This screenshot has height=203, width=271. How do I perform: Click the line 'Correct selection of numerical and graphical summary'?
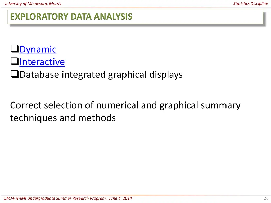125,106
